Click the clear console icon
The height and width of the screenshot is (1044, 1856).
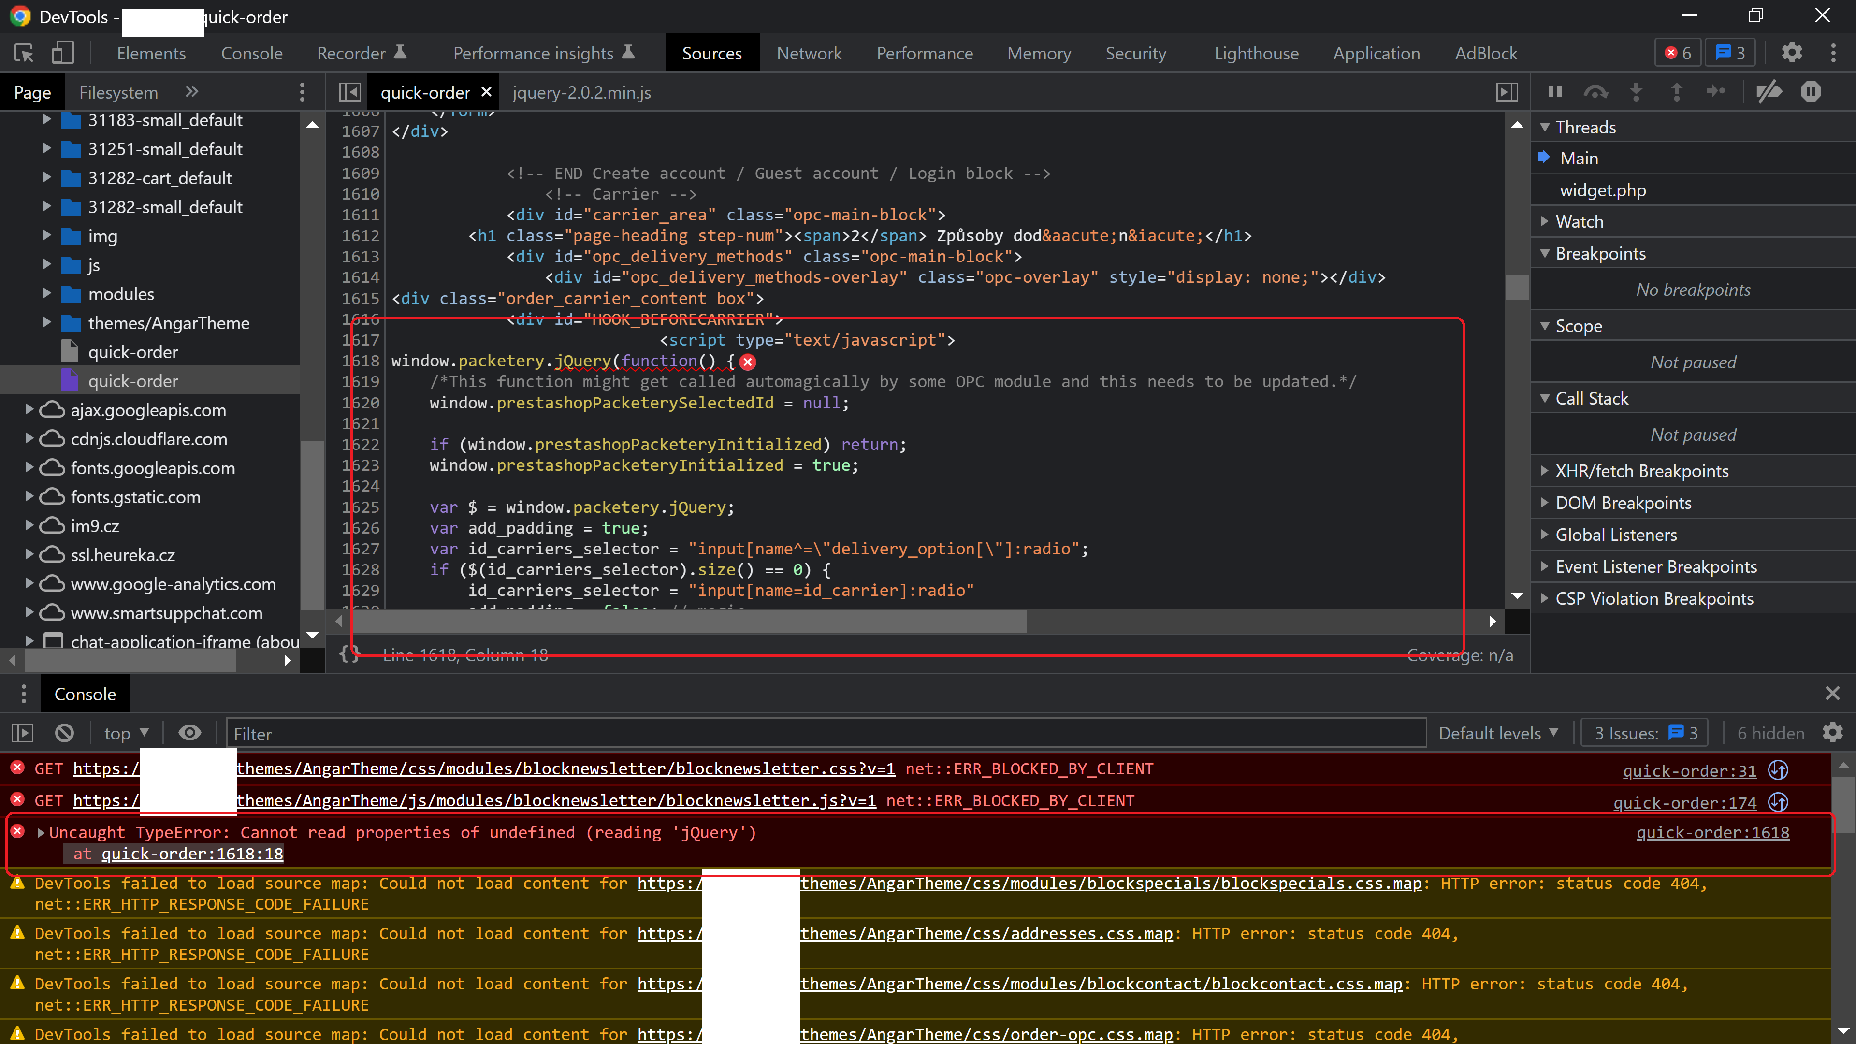tap(64, 734)
